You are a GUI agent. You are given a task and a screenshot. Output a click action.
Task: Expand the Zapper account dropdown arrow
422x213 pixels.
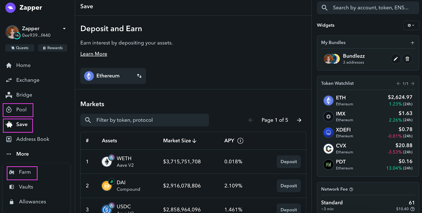pyautogui.click(x=64, y=28)
